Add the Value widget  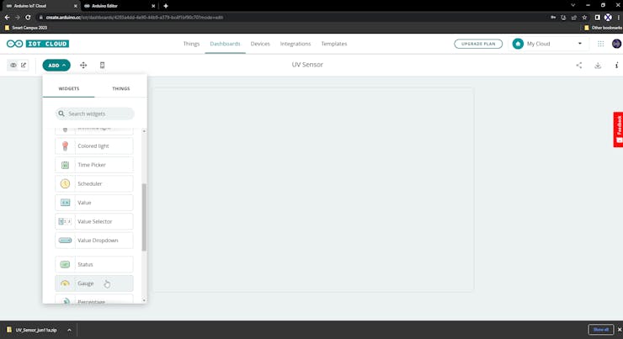[x=94, y=203]
